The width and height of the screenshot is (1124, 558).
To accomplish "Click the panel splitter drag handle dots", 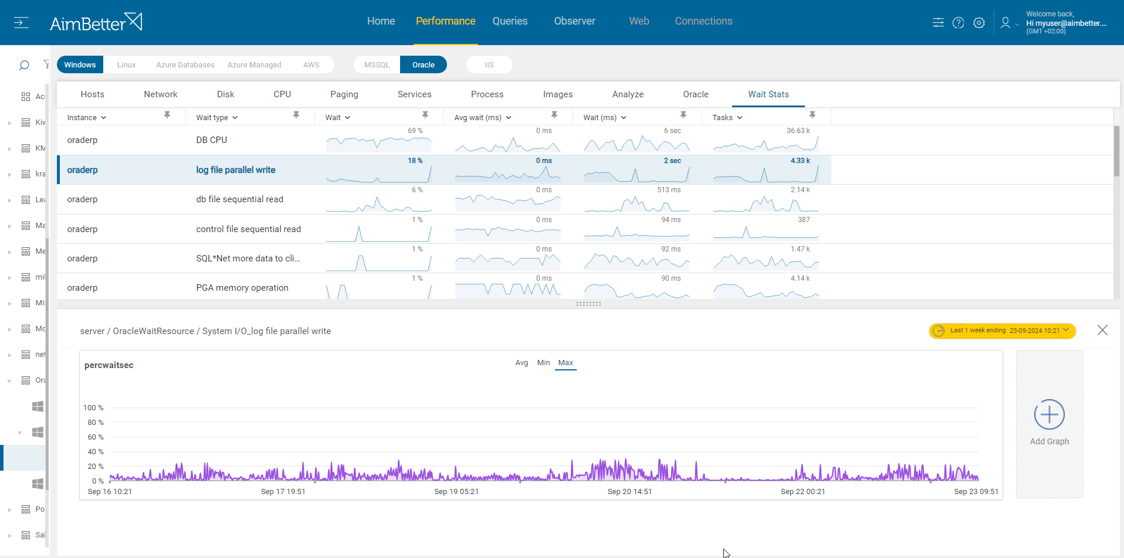I will 588,304.
